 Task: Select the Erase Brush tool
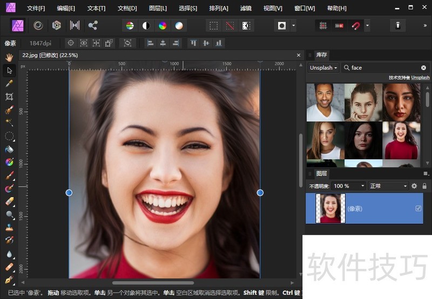pyautogui.click(x=9, y=201)
